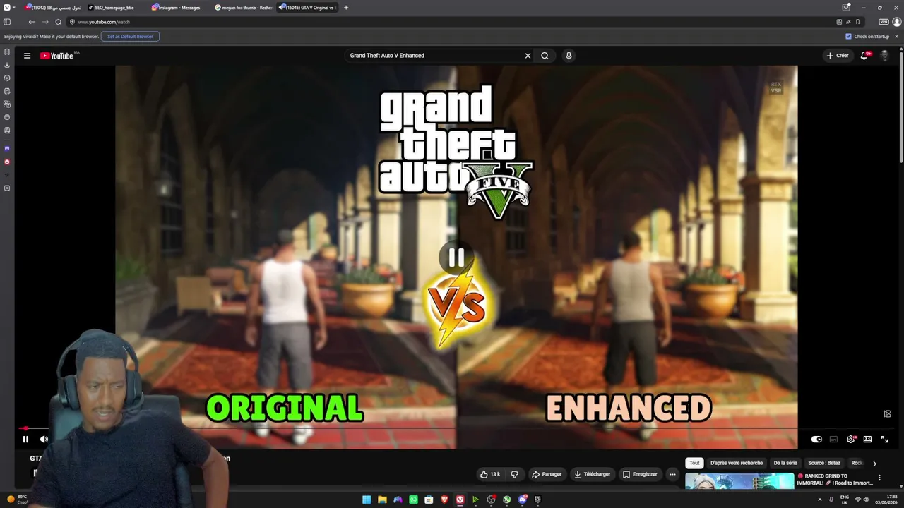
Task: Add a web panel in the Vivaldi sidebar
Action: [x=7, y=188]
